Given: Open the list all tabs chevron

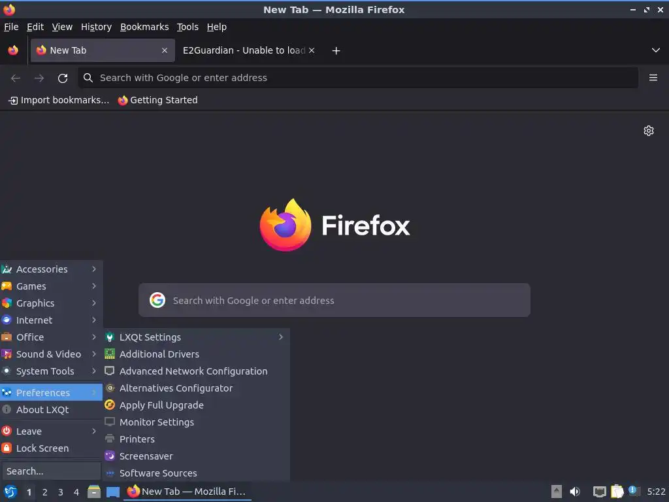Looking at the screenshot, I should [x=656, y=50].
